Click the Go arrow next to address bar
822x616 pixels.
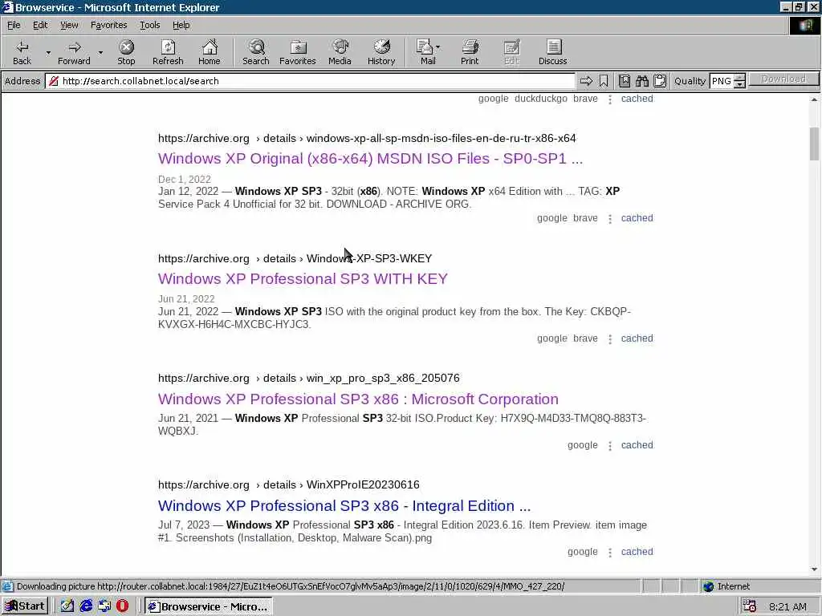(586, 81)
